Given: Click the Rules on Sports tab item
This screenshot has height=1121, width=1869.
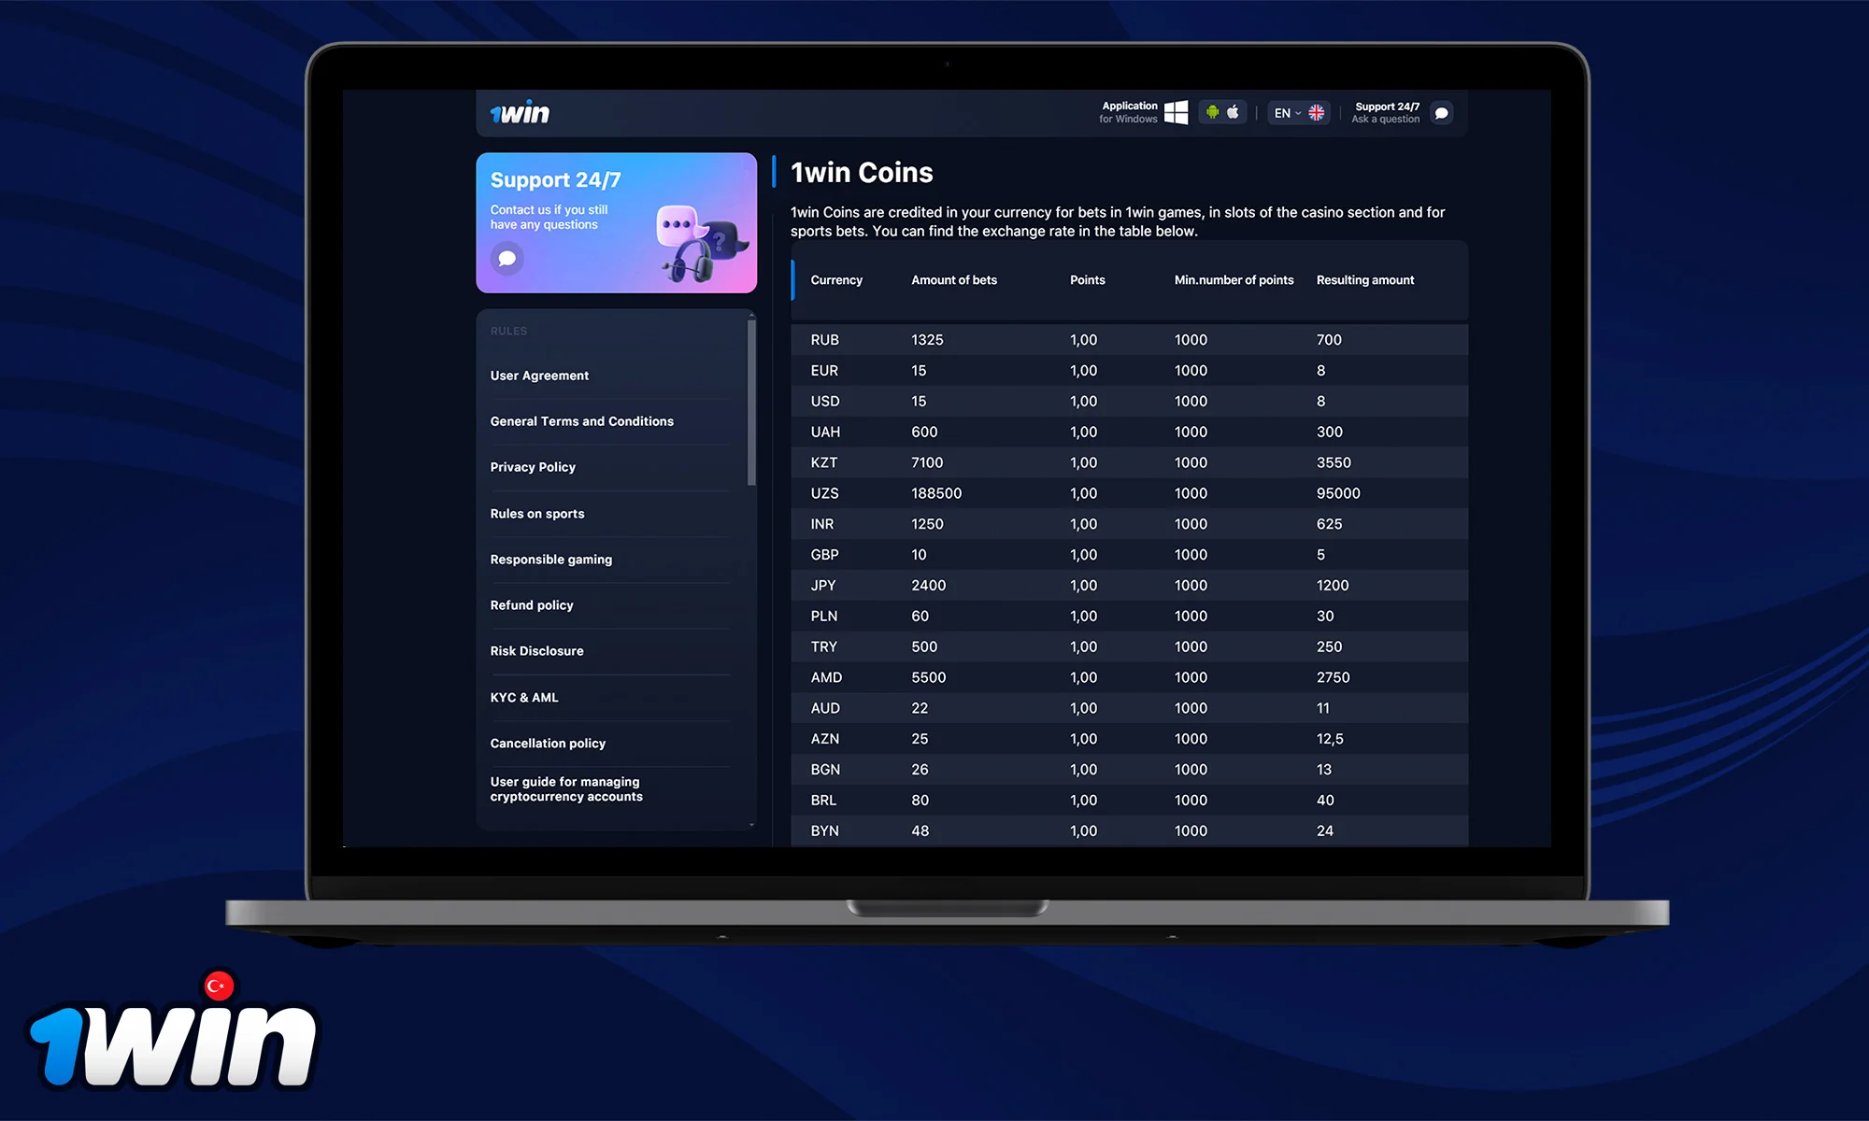Looking at the screenshot, I should pos(538,513).
